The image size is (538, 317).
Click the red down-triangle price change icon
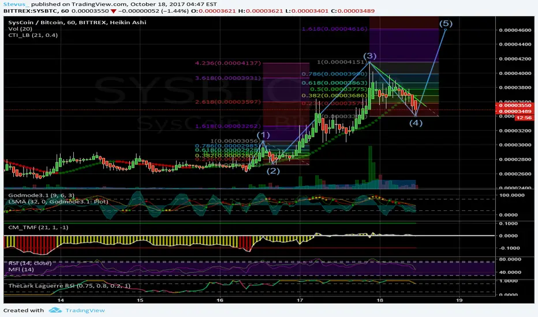click(x=113, y=11)
